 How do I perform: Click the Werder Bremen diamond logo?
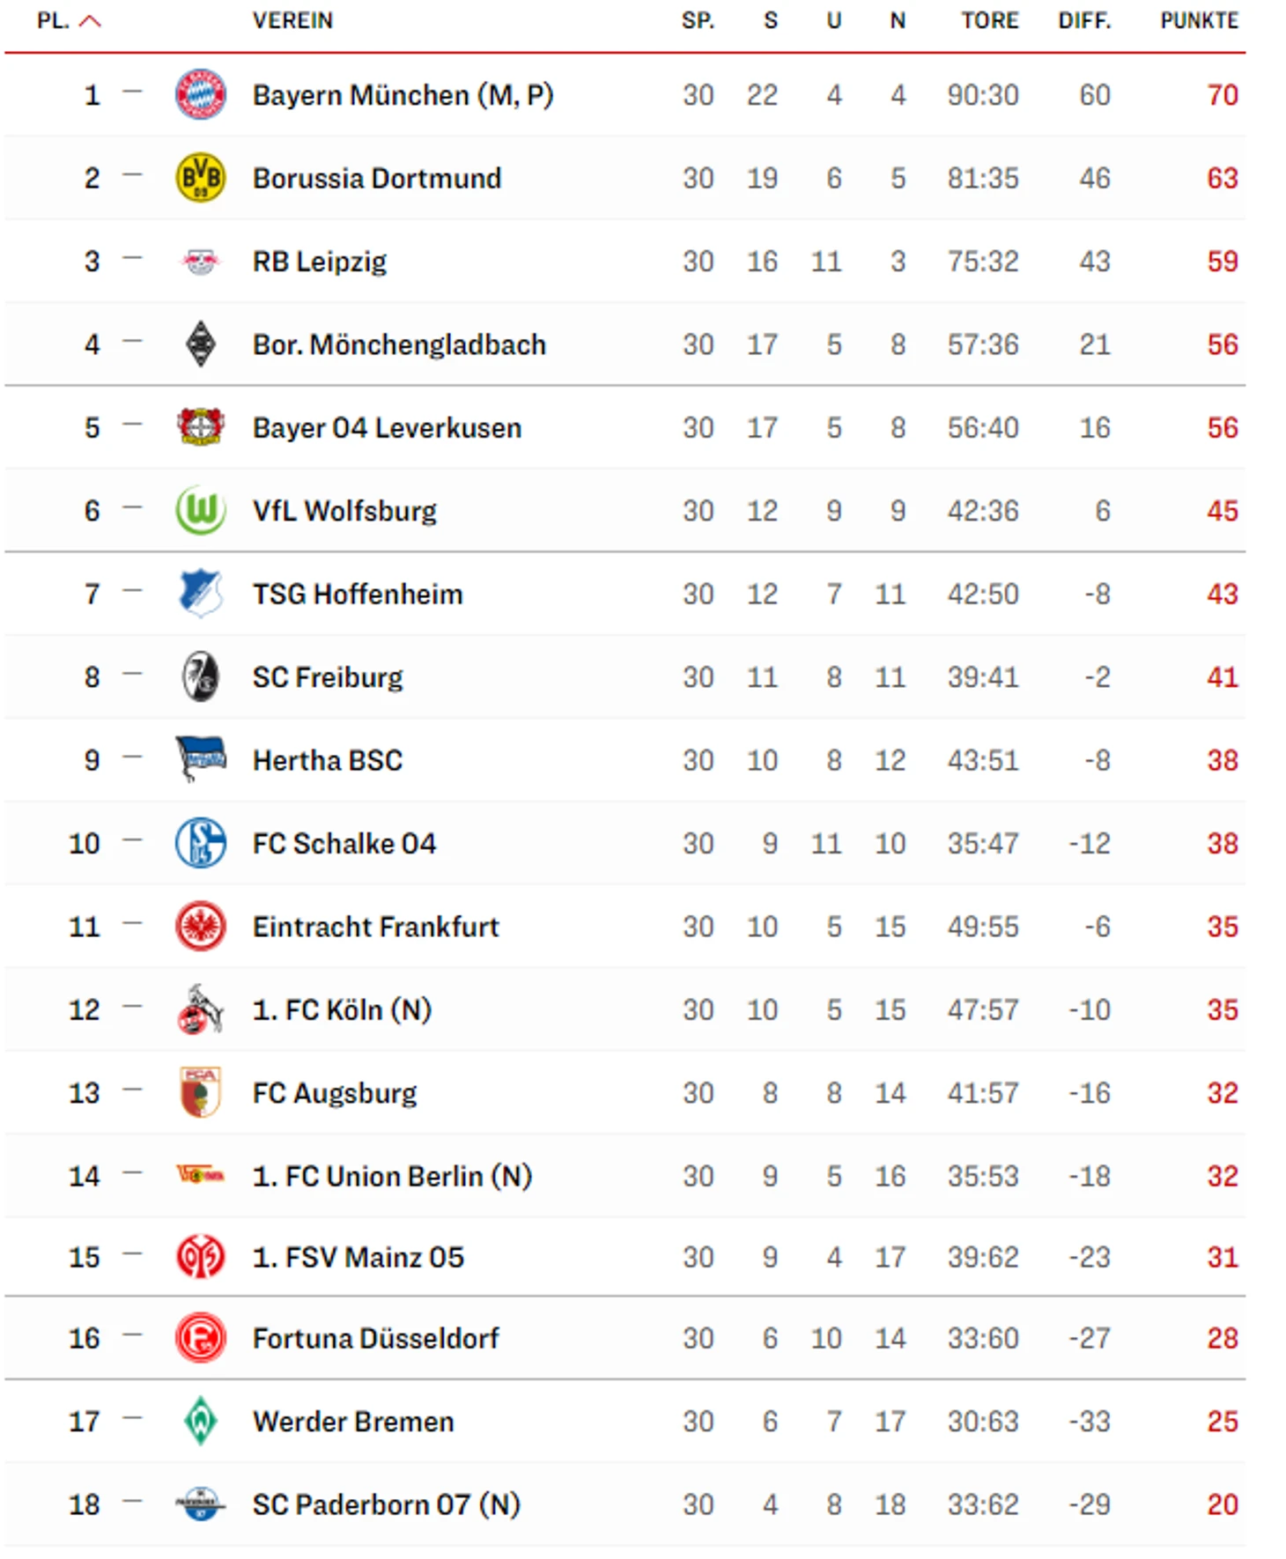click(x=201, y=1421)
